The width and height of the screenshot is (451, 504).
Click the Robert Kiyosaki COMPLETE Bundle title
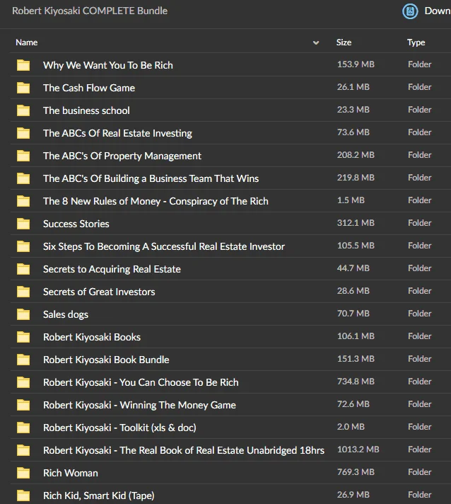[x=90, y=11]
